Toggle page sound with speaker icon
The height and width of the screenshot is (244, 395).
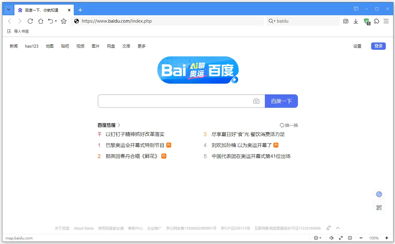click(331, 238)
